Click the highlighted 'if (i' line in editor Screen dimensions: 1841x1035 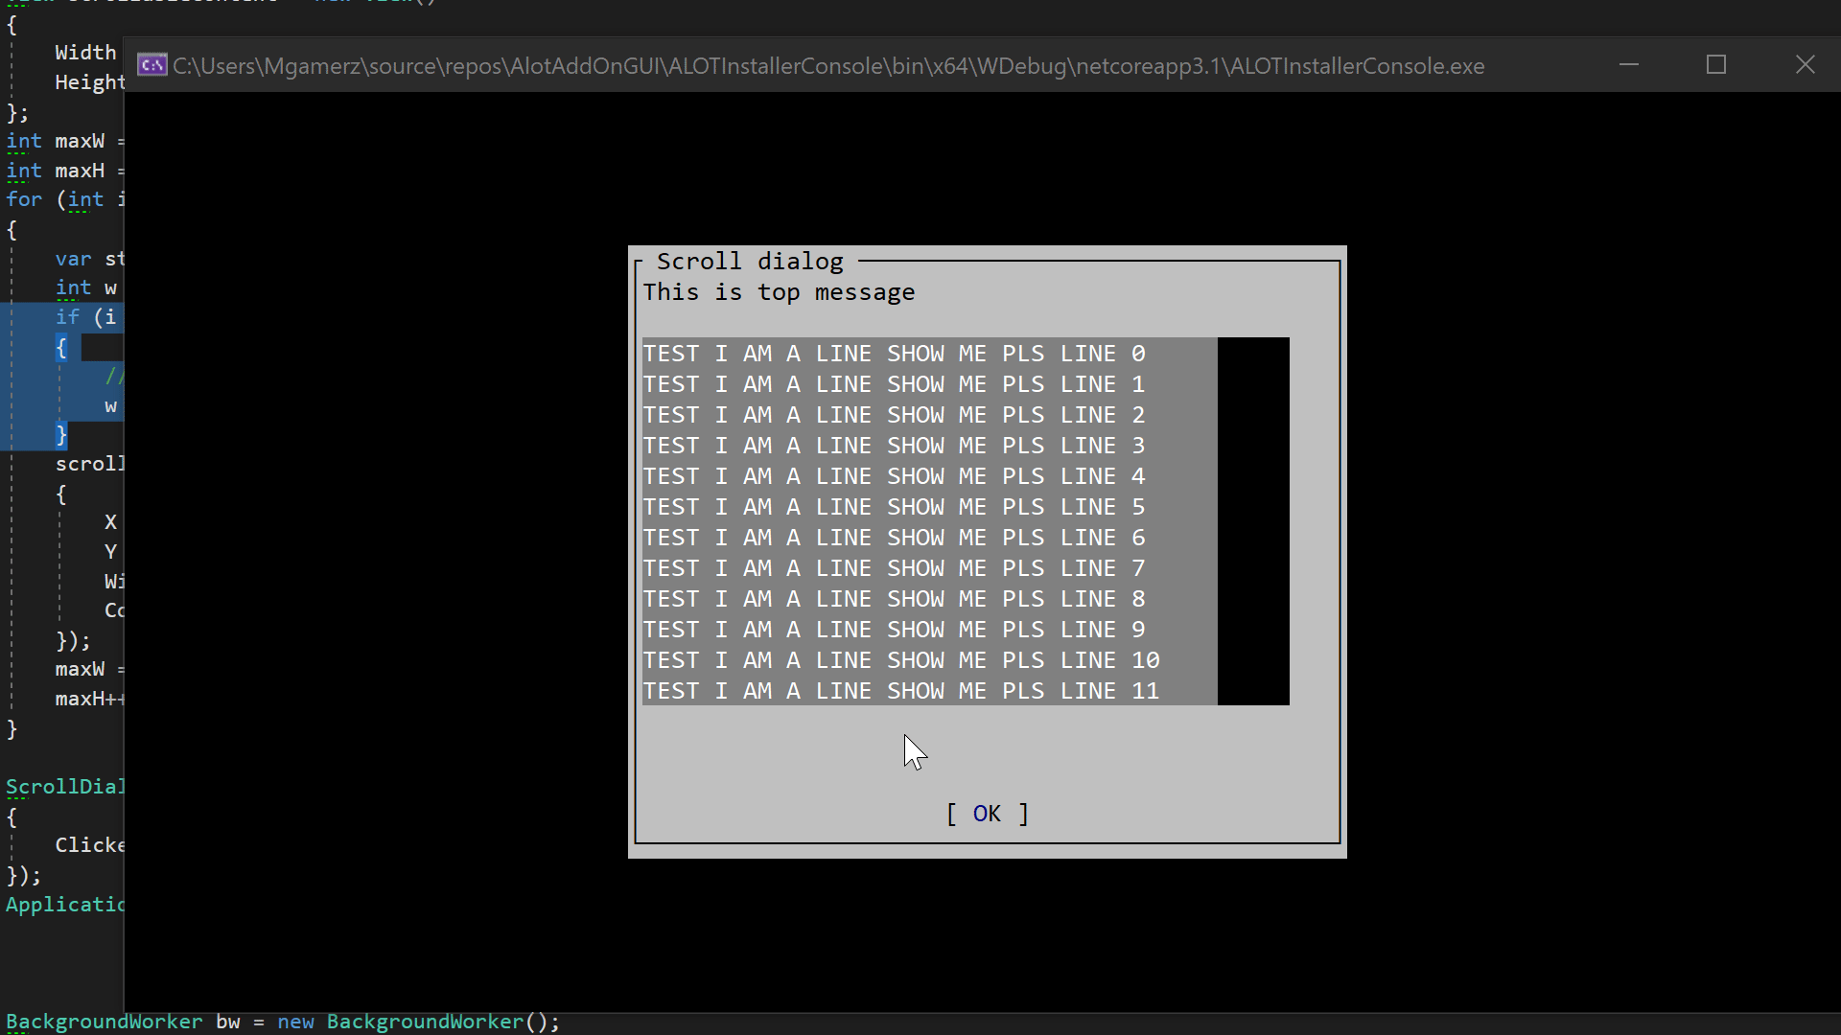[85, 316]
